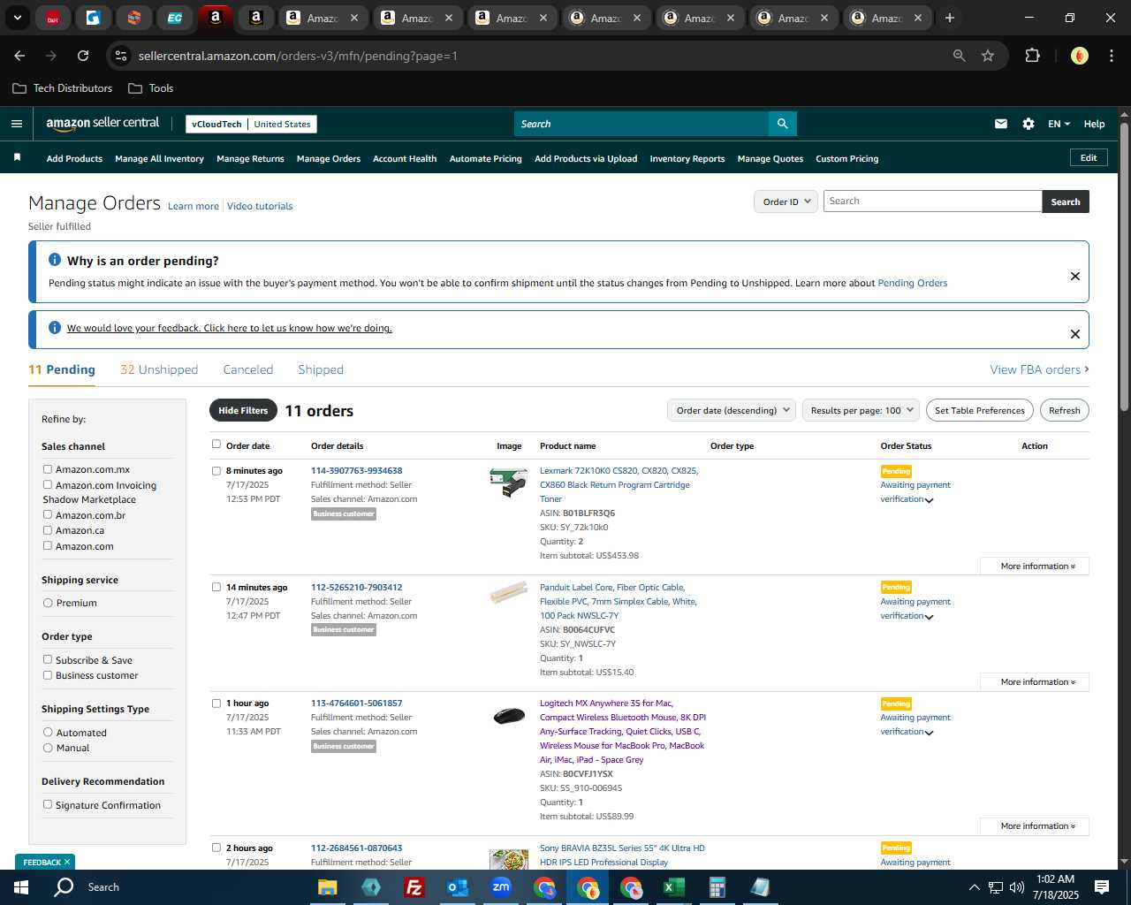Viewport: 1131px width, 905px height.
Task: Open the Order ID search type dropdown
Action: pyautogui.click(x=786, y=202)
